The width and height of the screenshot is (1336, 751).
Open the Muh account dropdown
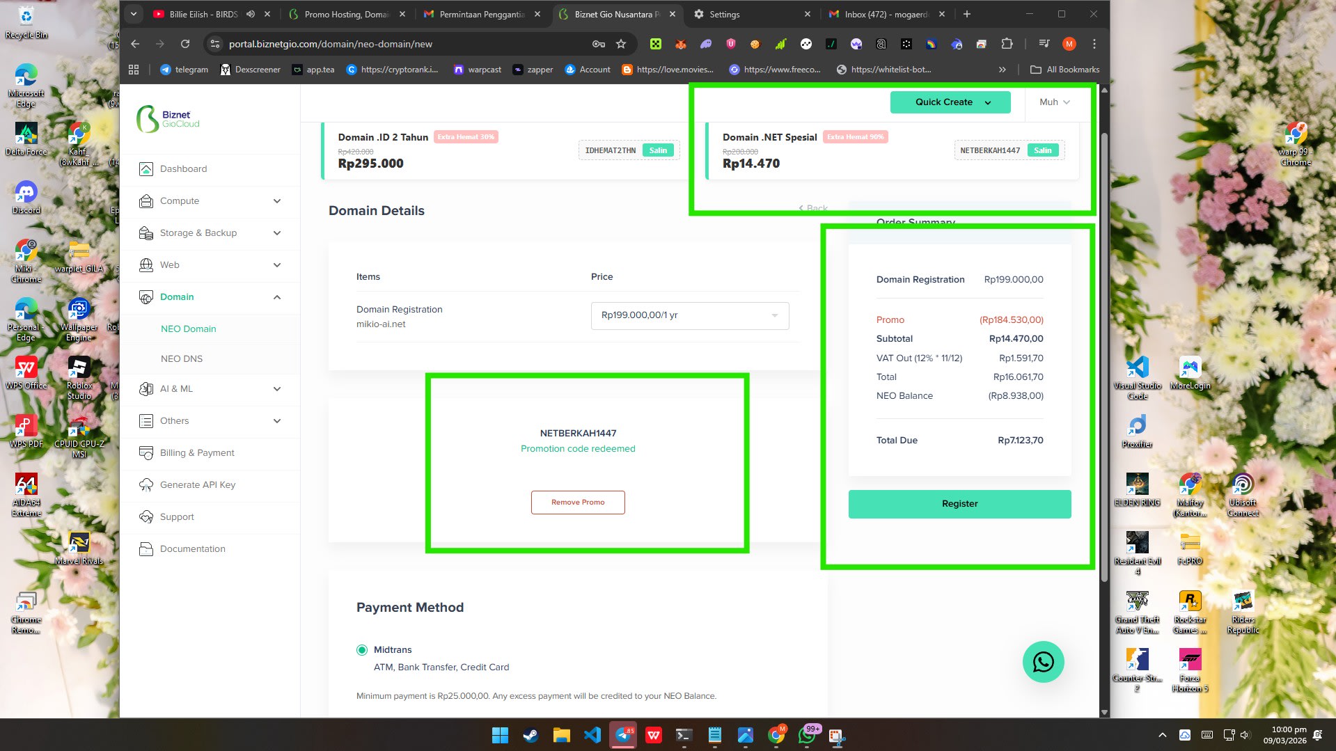(x=1055, y=102)
